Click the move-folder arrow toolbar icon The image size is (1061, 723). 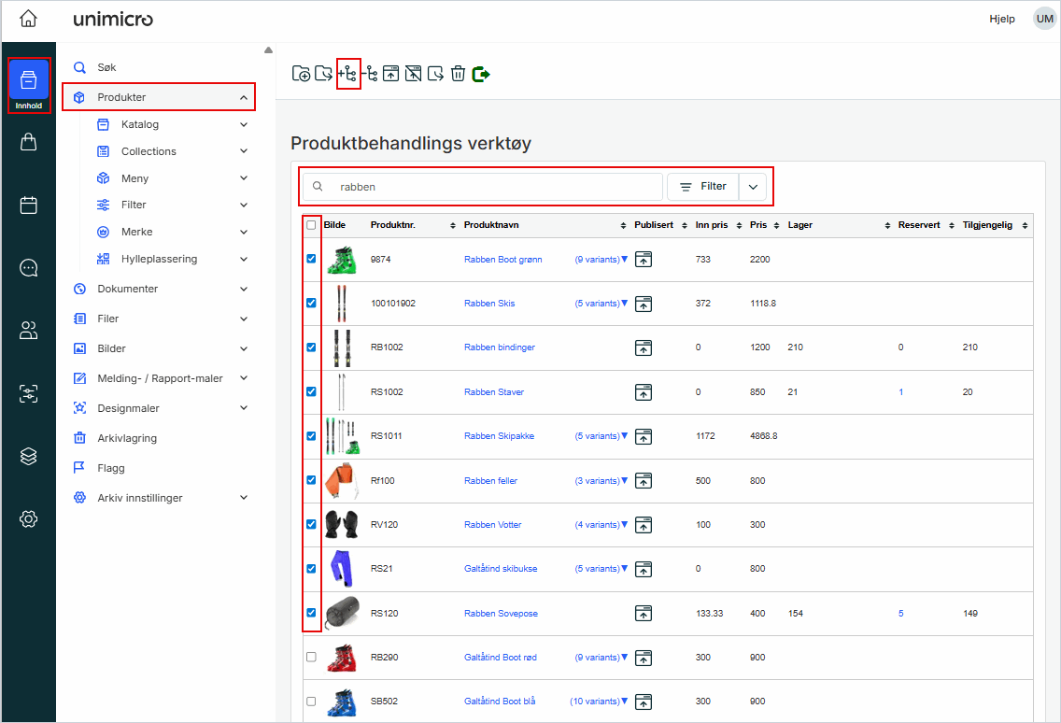[324, 74]
